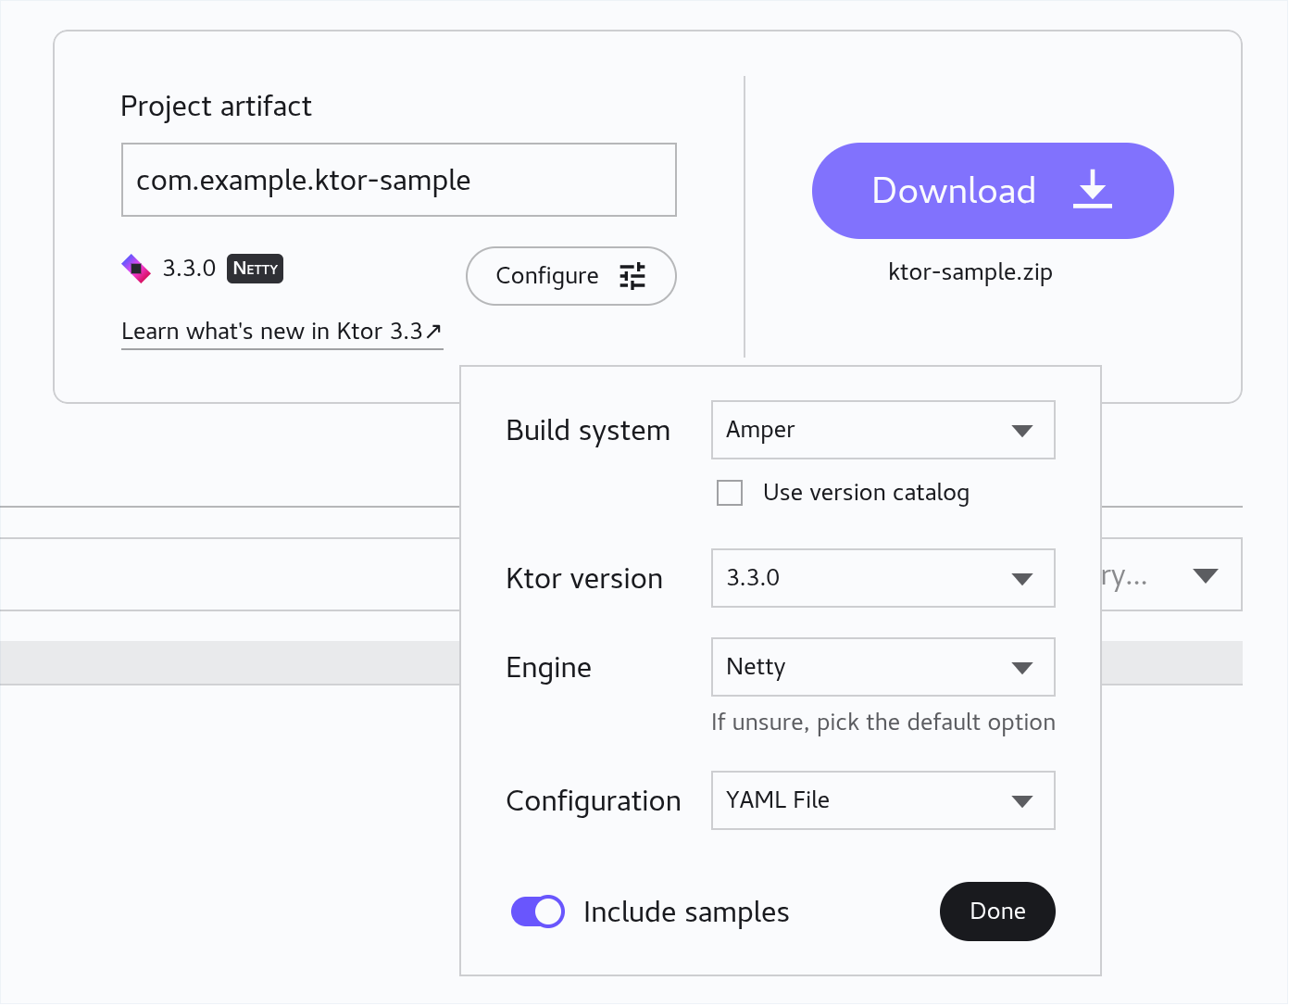The width and height of the screenshot is (1289, 1006).
Task: Click the Done button
Action: point(997,912)
